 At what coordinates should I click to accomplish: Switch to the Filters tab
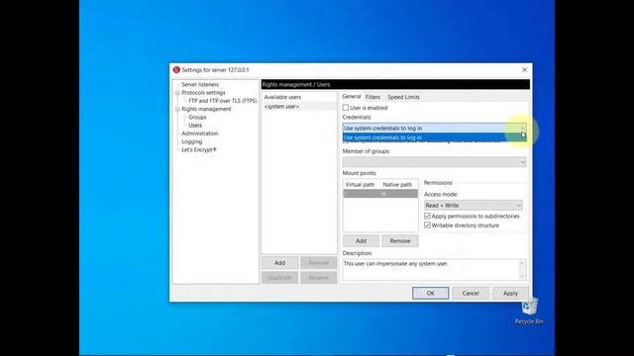click(372, 97)
